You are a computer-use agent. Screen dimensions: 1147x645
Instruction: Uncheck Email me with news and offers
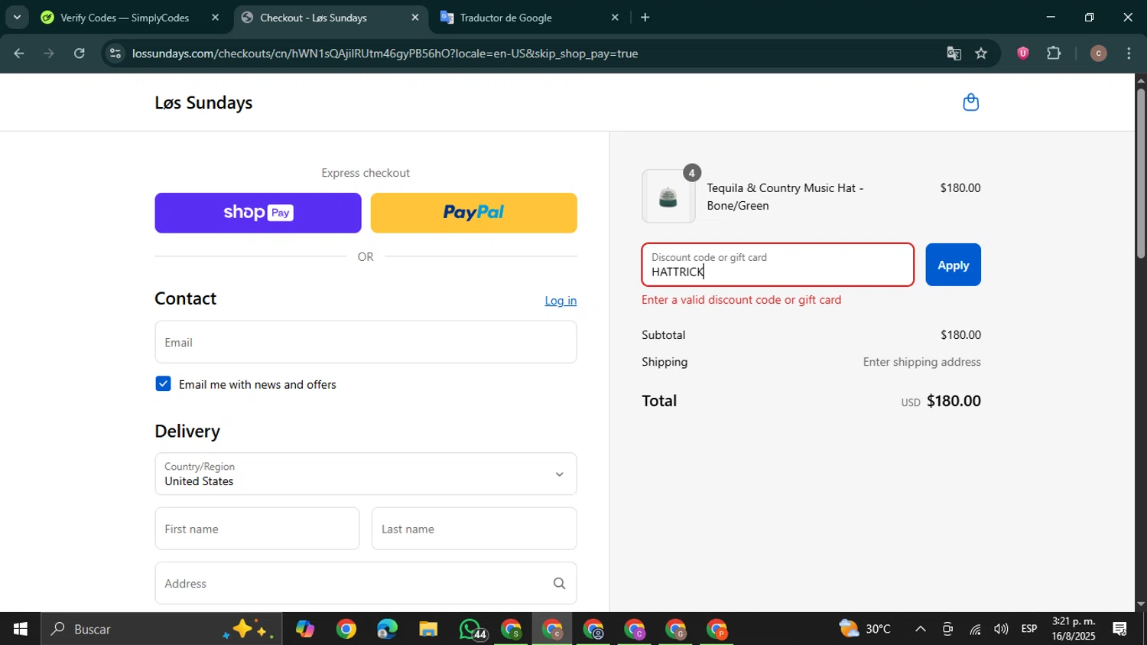[x=163, y=384]
